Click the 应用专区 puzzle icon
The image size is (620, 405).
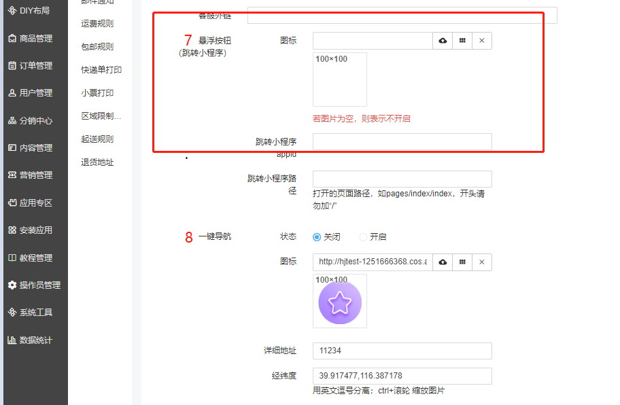pyautogui.click(x=12, y=202)
